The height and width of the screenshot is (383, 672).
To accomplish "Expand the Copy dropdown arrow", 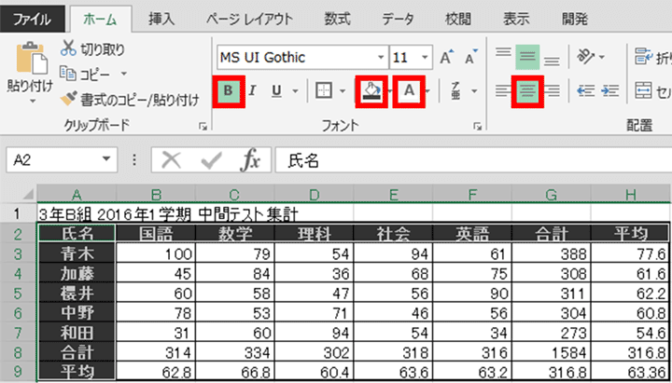I will pyautogui.click(x=124, y=74).
